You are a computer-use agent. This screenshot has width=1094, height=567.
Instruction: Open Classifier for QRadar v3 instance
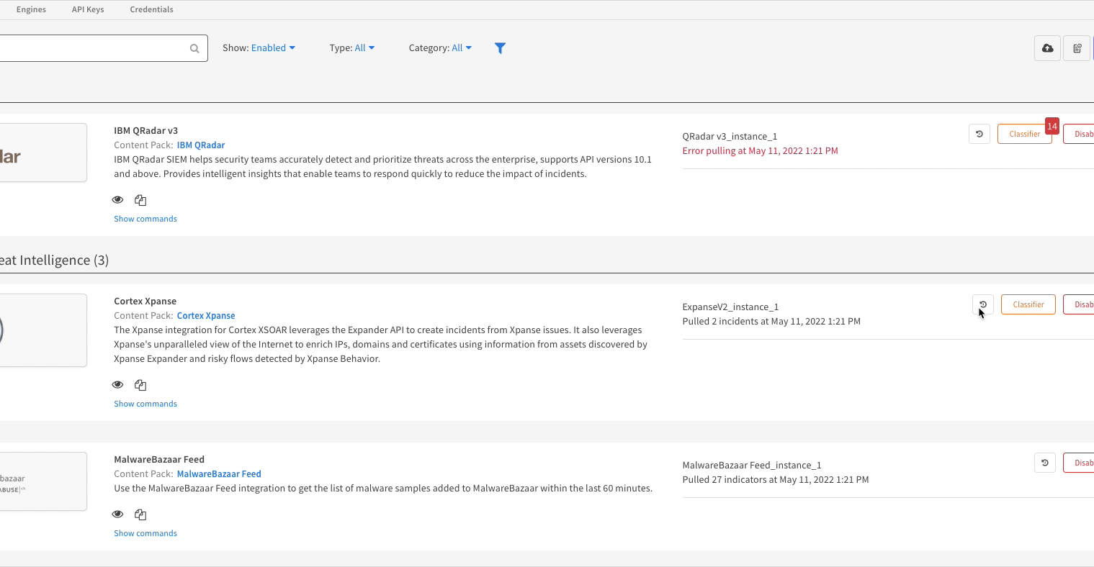click(1023, 134)
